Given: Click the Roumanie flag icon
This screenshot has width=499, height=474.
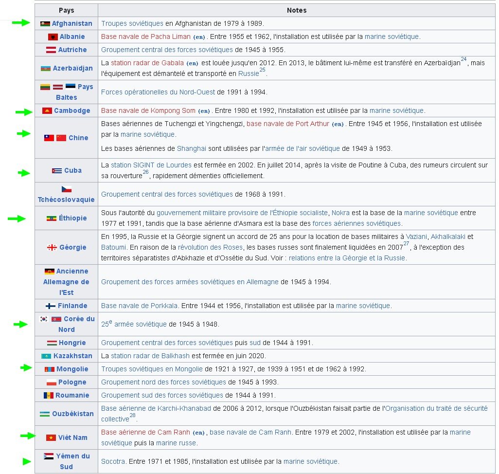Looking at the screenshot, I should pyautogui.click(x=48, y=395).
